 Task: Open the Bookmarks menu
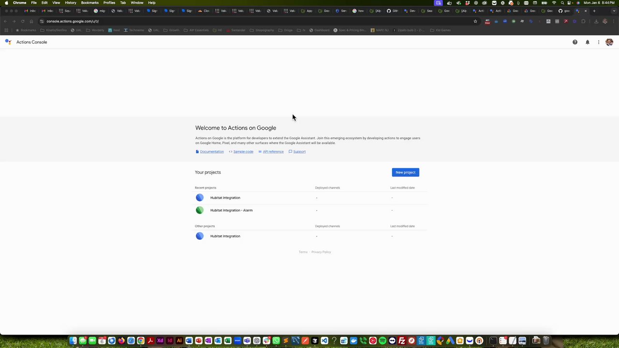[90, 3]
